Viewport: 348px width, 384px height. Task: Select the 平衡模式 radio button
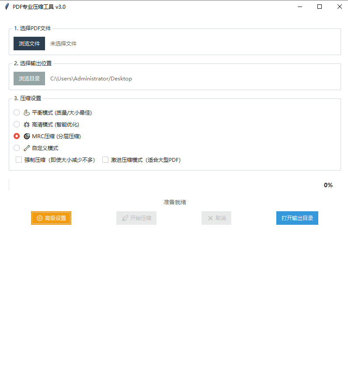click(x=17, y=112)
